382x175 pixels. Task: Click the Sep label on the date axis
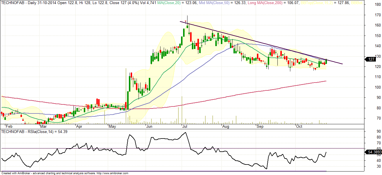click(x=260, y=127)
